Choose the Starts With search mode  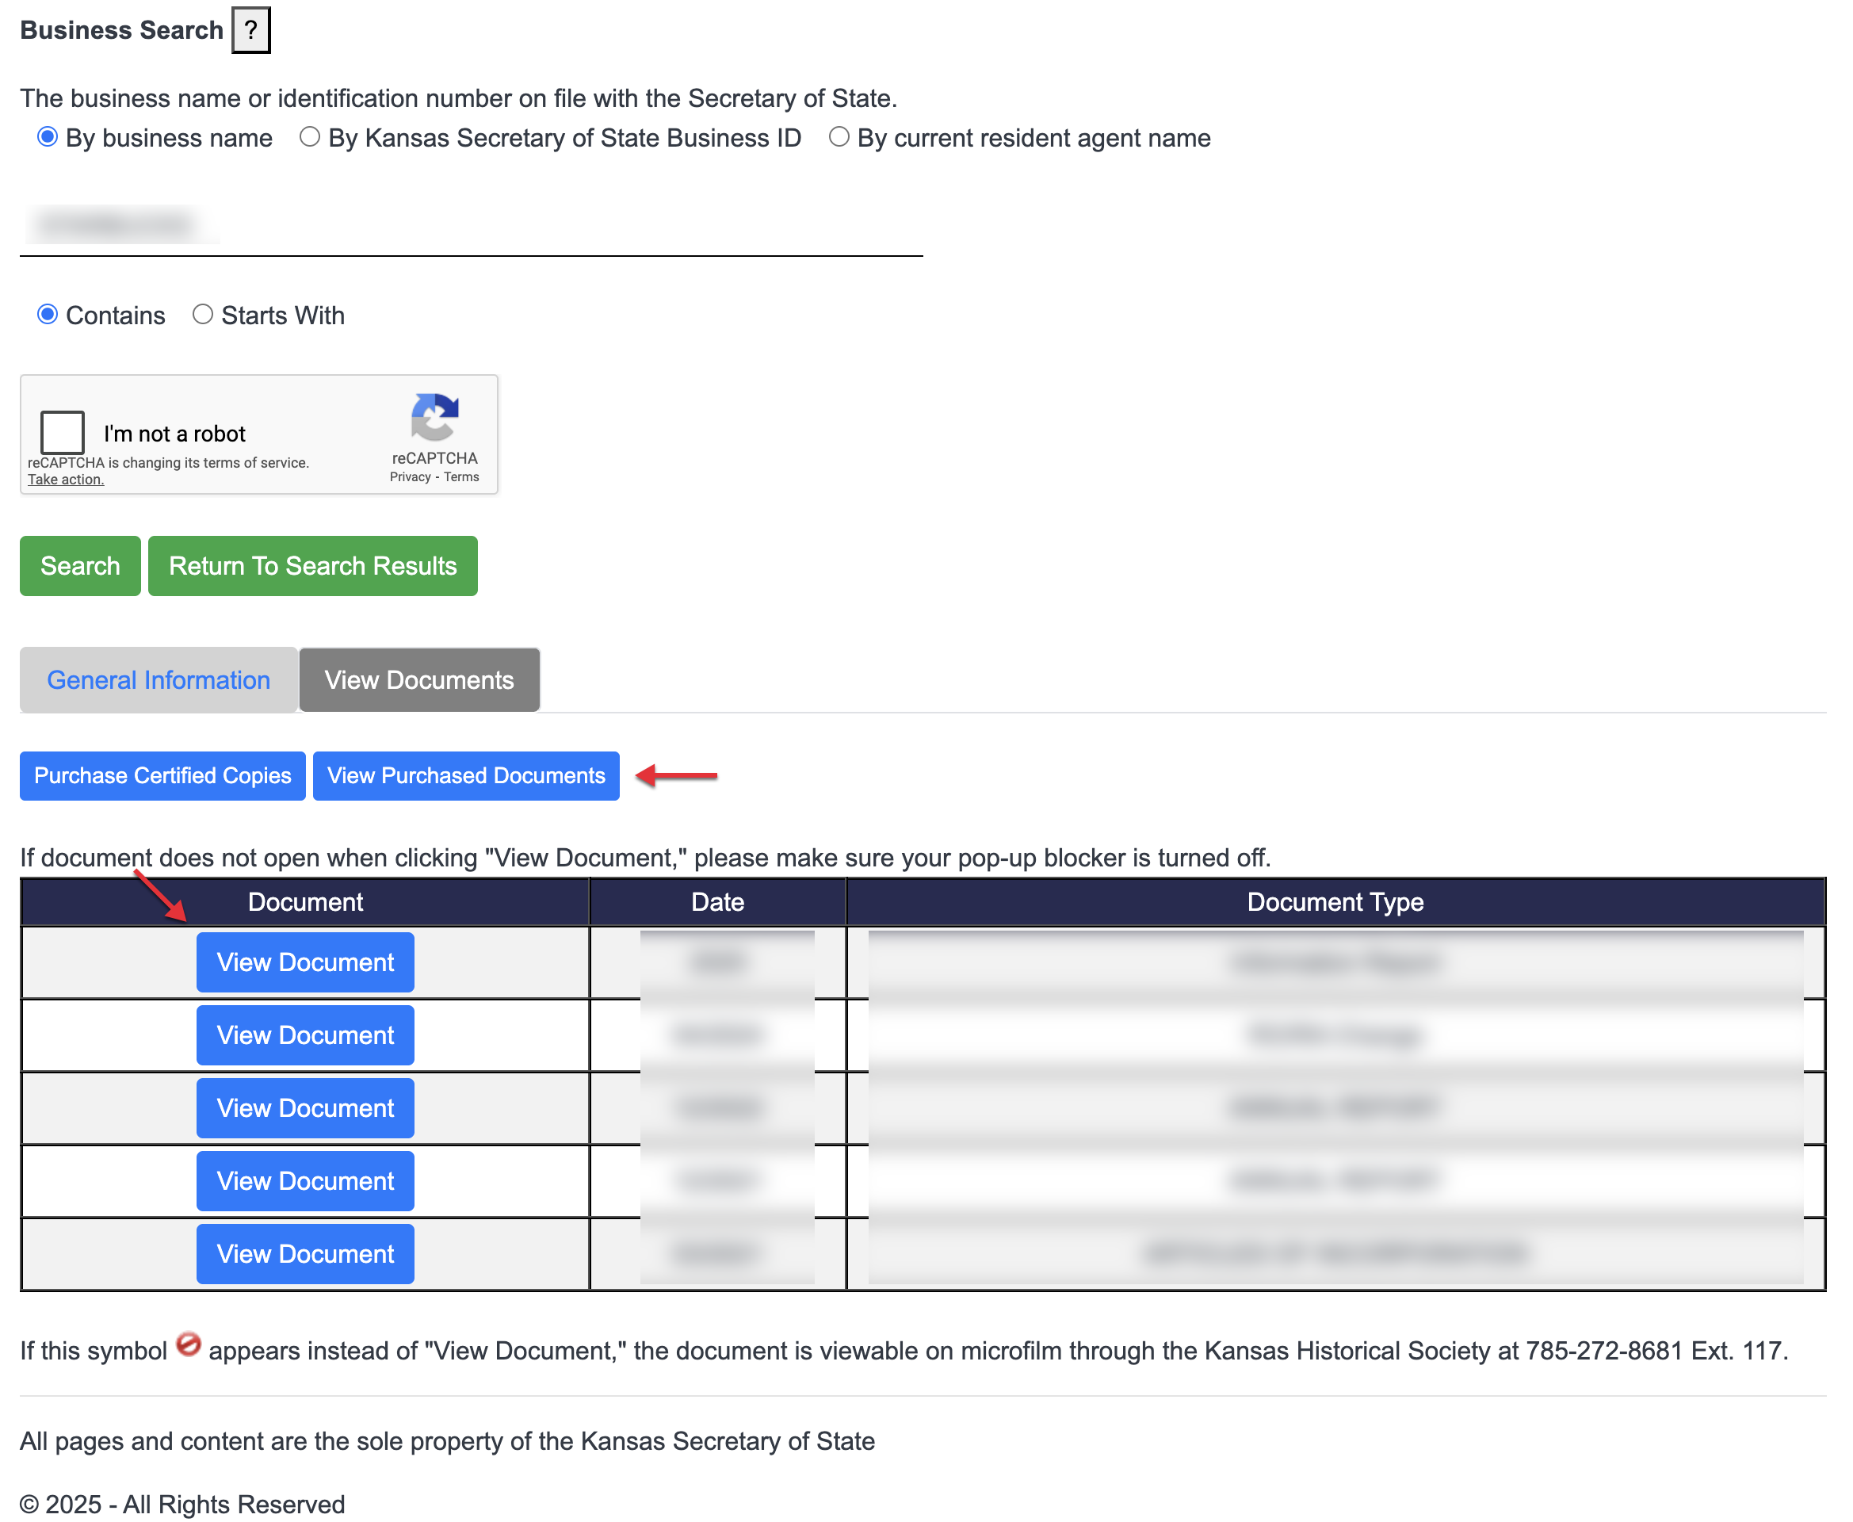point(202,315)
